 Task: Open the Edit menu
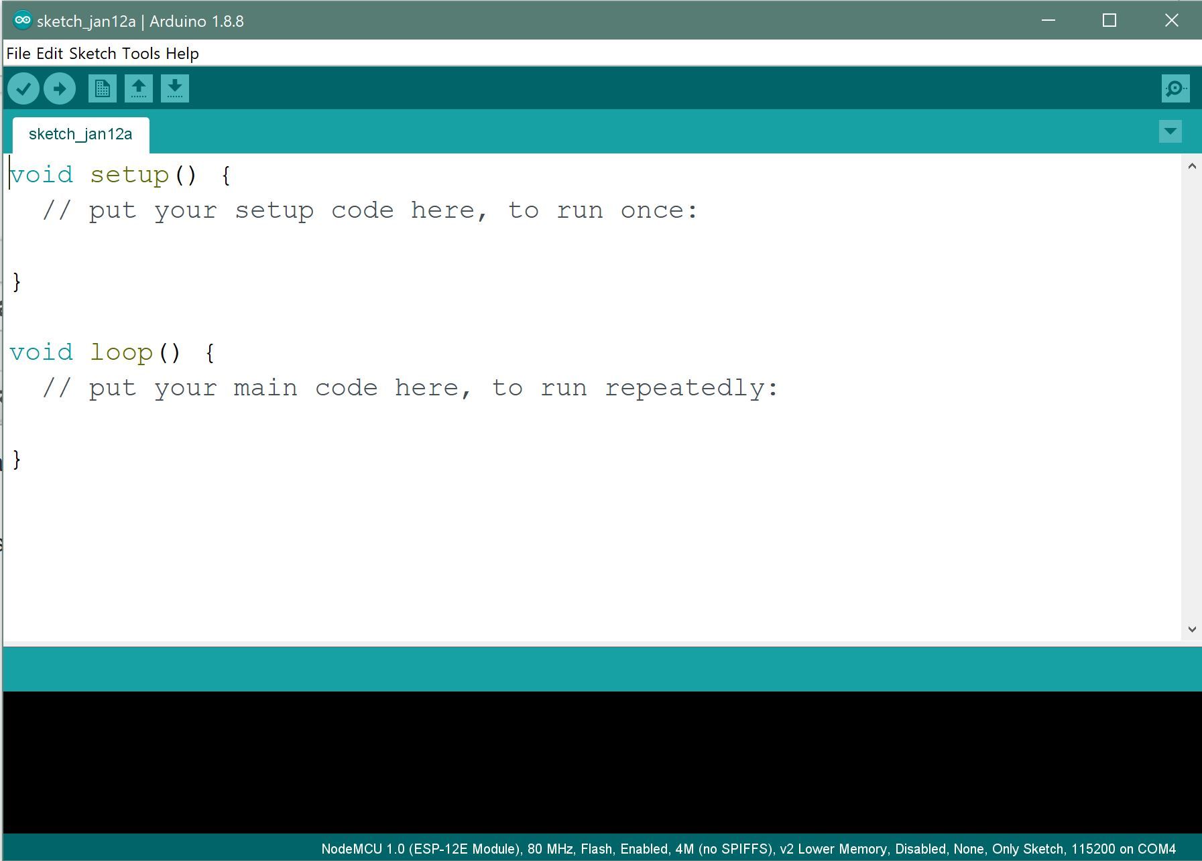(x=50, y=53)
